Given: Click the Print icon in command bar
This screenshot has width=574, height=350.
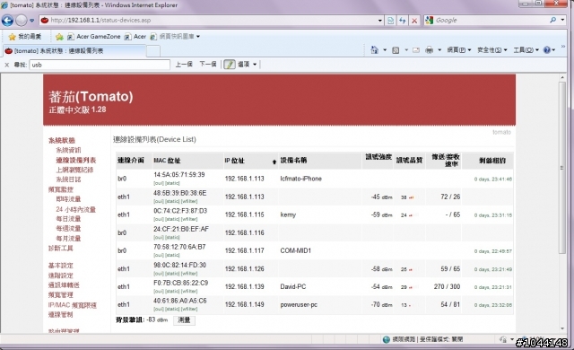Looking at the screenshot, I should pos(429,50).
